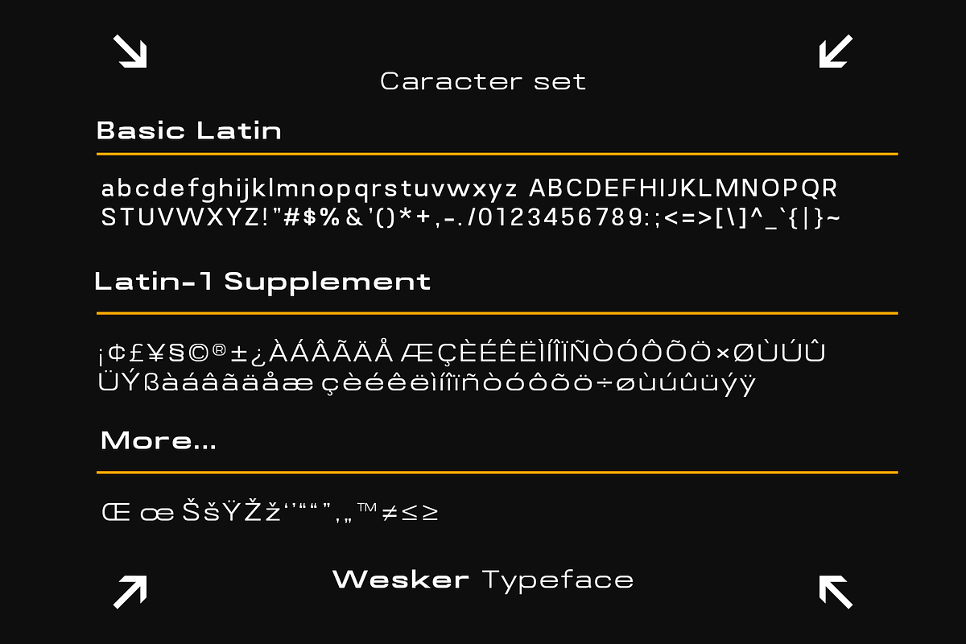
Task: Click the Caracter set title
Action: click(x=483, y=81)
